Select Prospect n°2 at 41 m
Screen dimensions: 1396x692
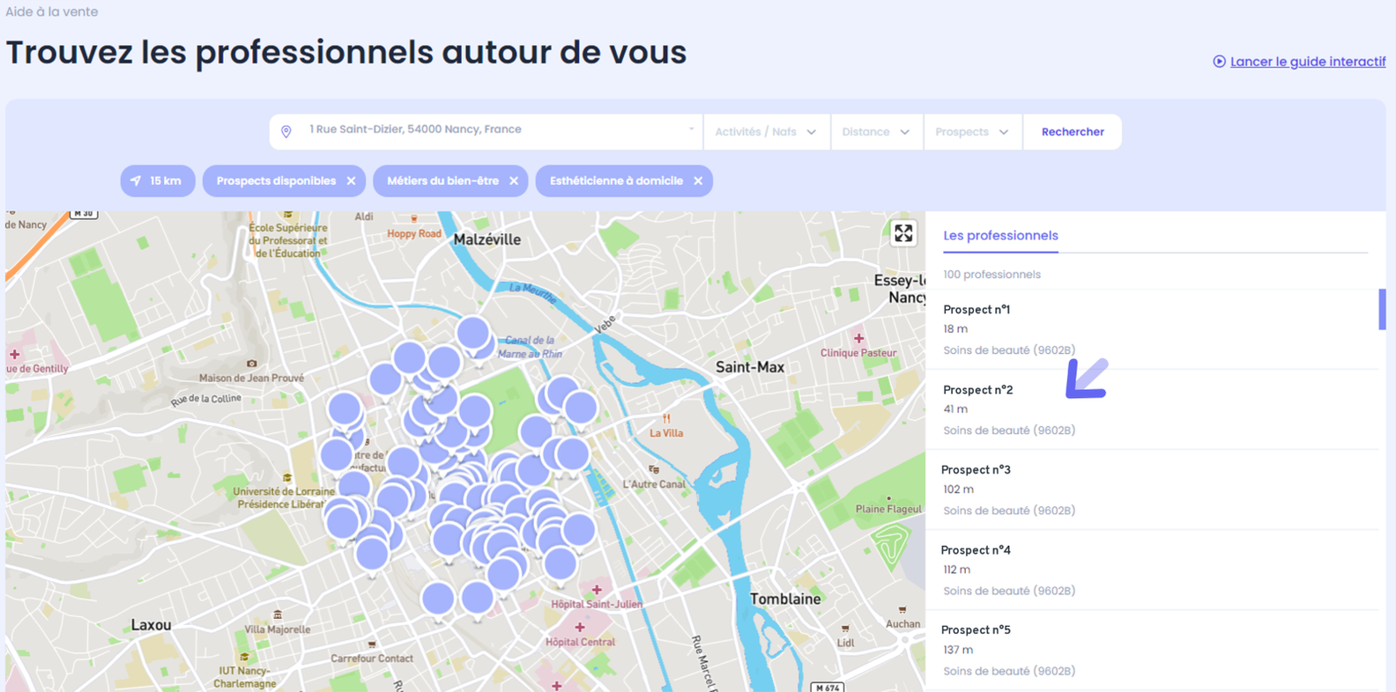click(x=1152, y=409)
